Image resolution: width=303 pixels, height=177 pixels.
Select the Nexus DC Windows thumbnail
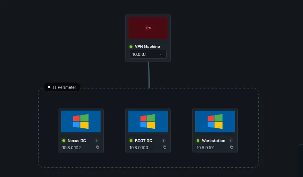(x=81, y=121)
